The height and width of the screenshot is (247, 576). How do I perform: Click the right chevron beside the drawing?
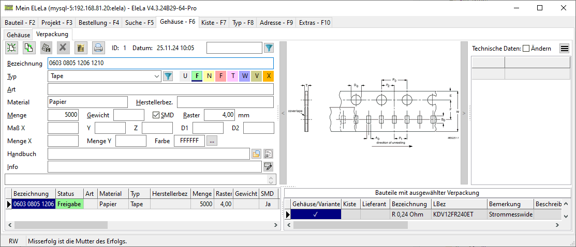(x=464, y=112)
